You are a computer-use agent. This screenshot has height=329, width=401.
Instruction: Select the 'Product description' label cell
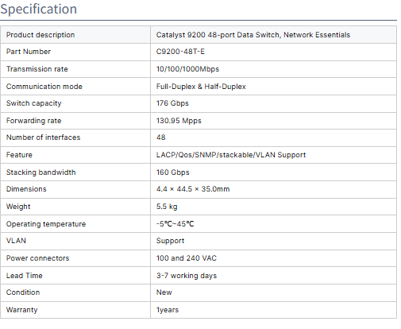point(75,35)
